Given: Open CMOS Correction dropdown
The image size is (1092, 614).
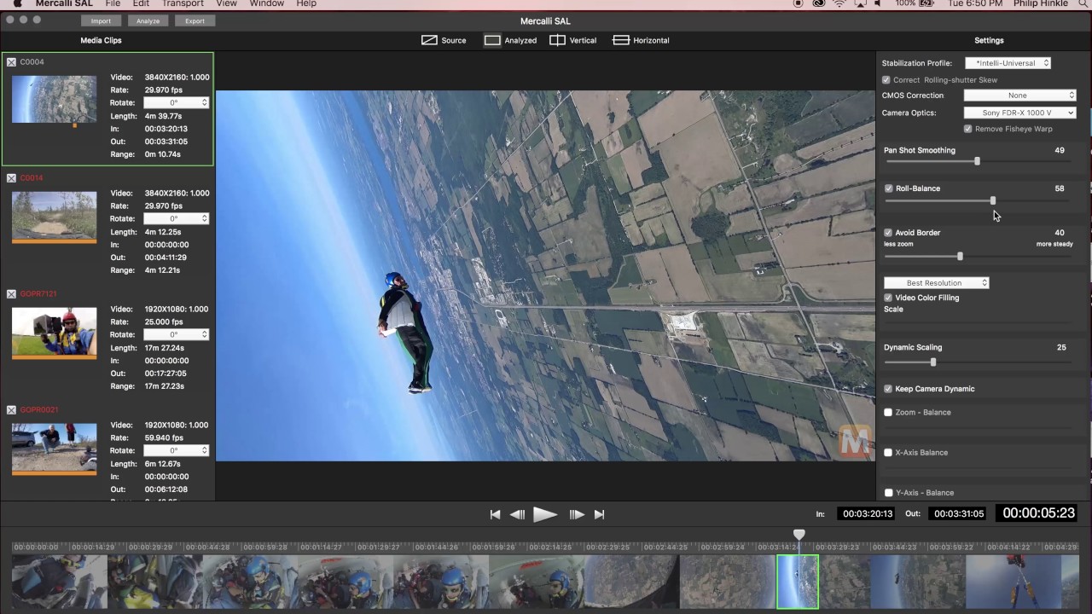Looking at the screenshot, I should (x=1019, y=96).
